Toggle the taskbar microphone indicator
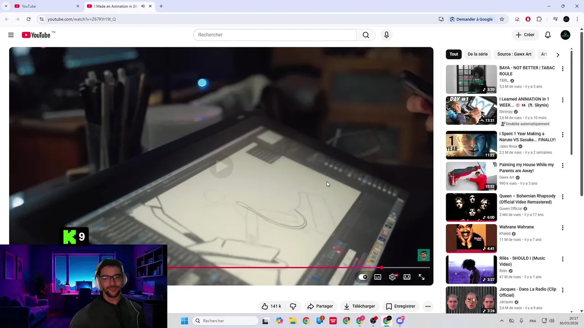584x328 pixels. click(521, 321)
